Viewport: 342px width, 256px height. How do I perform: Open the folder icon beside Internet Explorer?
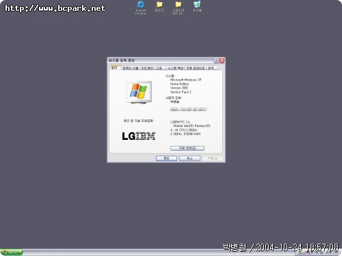[159, 6]
